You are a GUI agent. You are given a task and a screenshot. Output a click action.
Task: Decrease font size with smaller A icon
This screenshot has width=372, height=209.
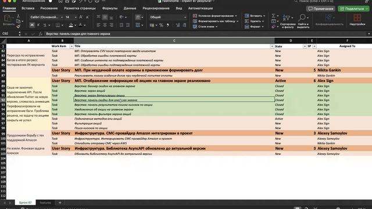pyautogui.click(x=87, y=17)
